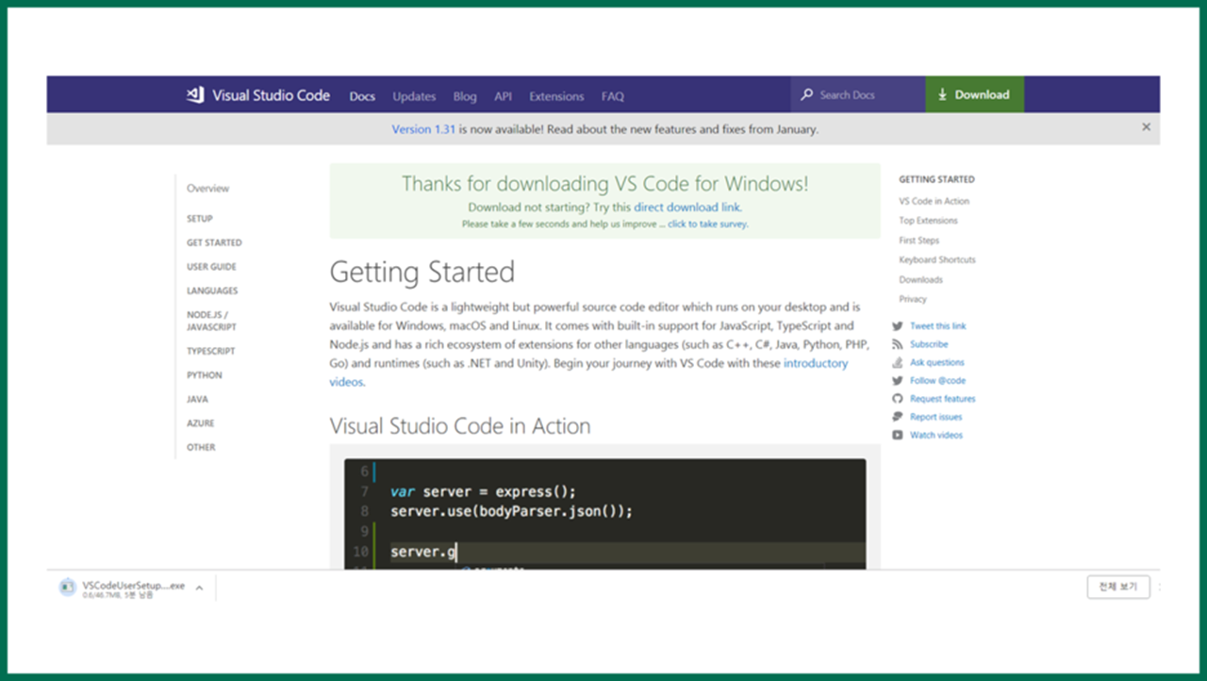
Task: Open the Extensions menu item
Action: point(556,96)
